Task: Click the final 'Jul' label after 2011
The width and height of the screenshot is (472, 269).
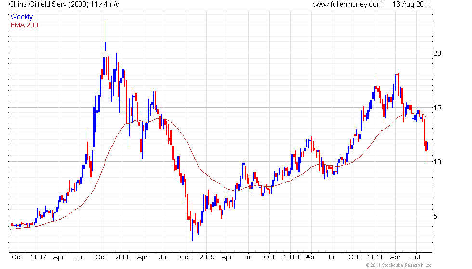Action: [x=416, y=257]
